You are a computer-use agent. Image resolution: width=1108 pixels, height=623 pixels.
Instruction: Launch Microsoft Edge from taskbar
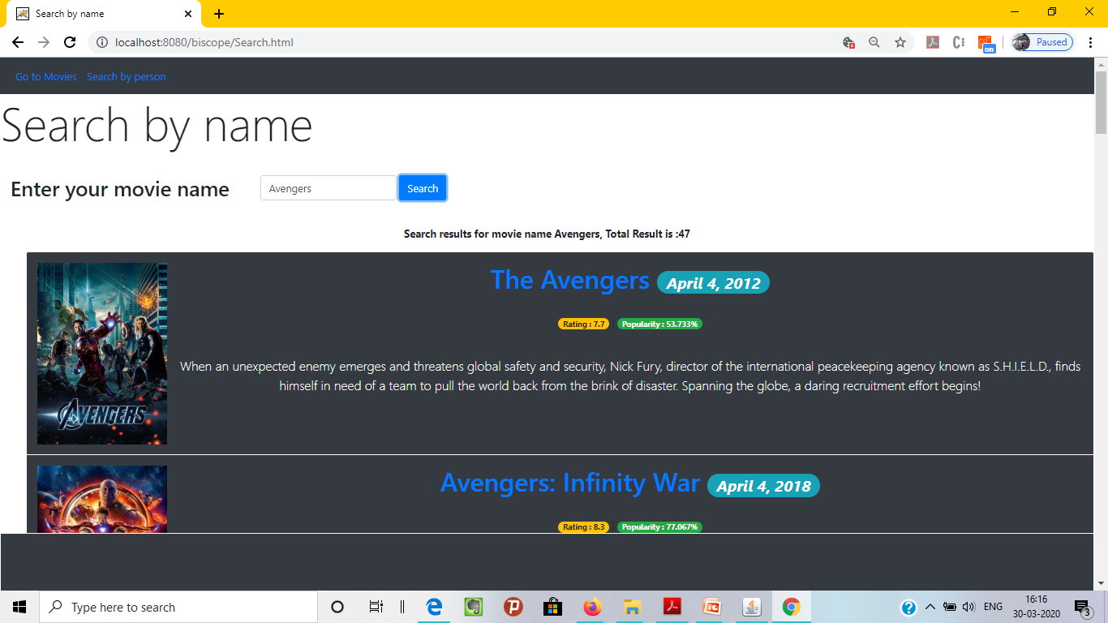(x=434, y=607)
